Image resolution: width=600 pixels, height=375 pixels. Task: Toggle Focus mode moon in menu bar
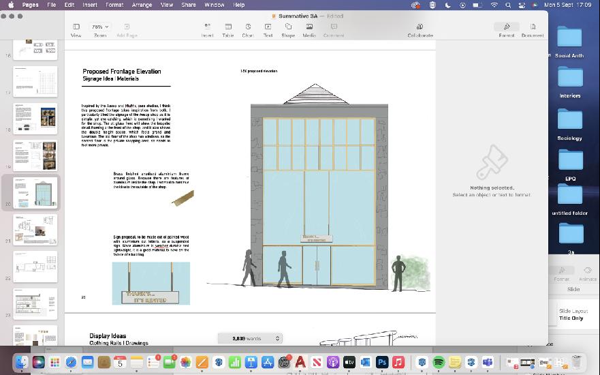pos(447,5)
